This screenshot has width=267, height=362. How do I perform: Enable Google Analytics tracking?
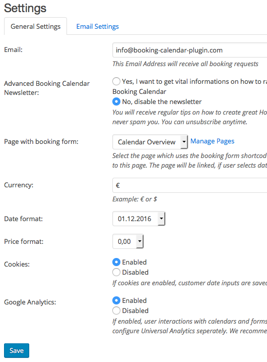116,300
